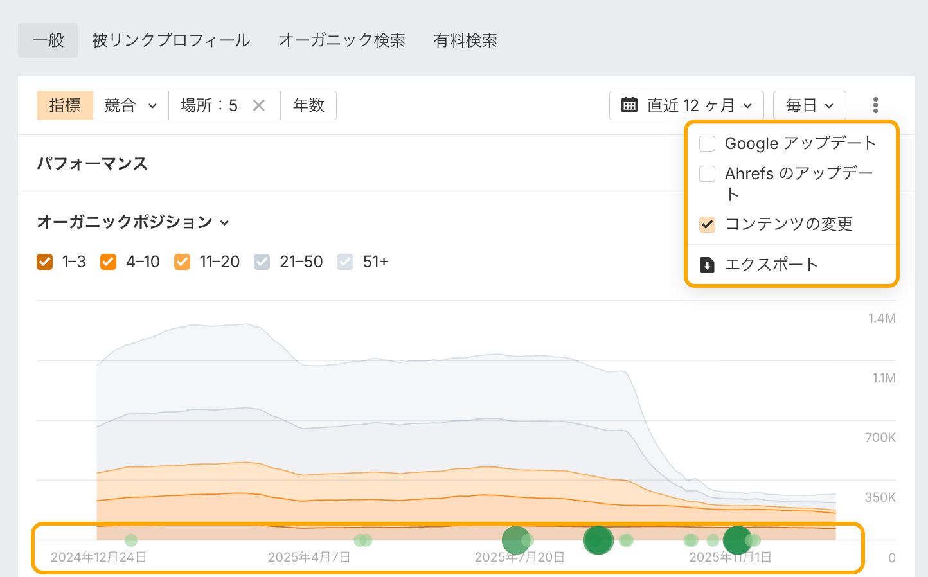Uncheck the コンテンツの変更 checkbox
Screen dimensions: 928x577
[707, 224]
